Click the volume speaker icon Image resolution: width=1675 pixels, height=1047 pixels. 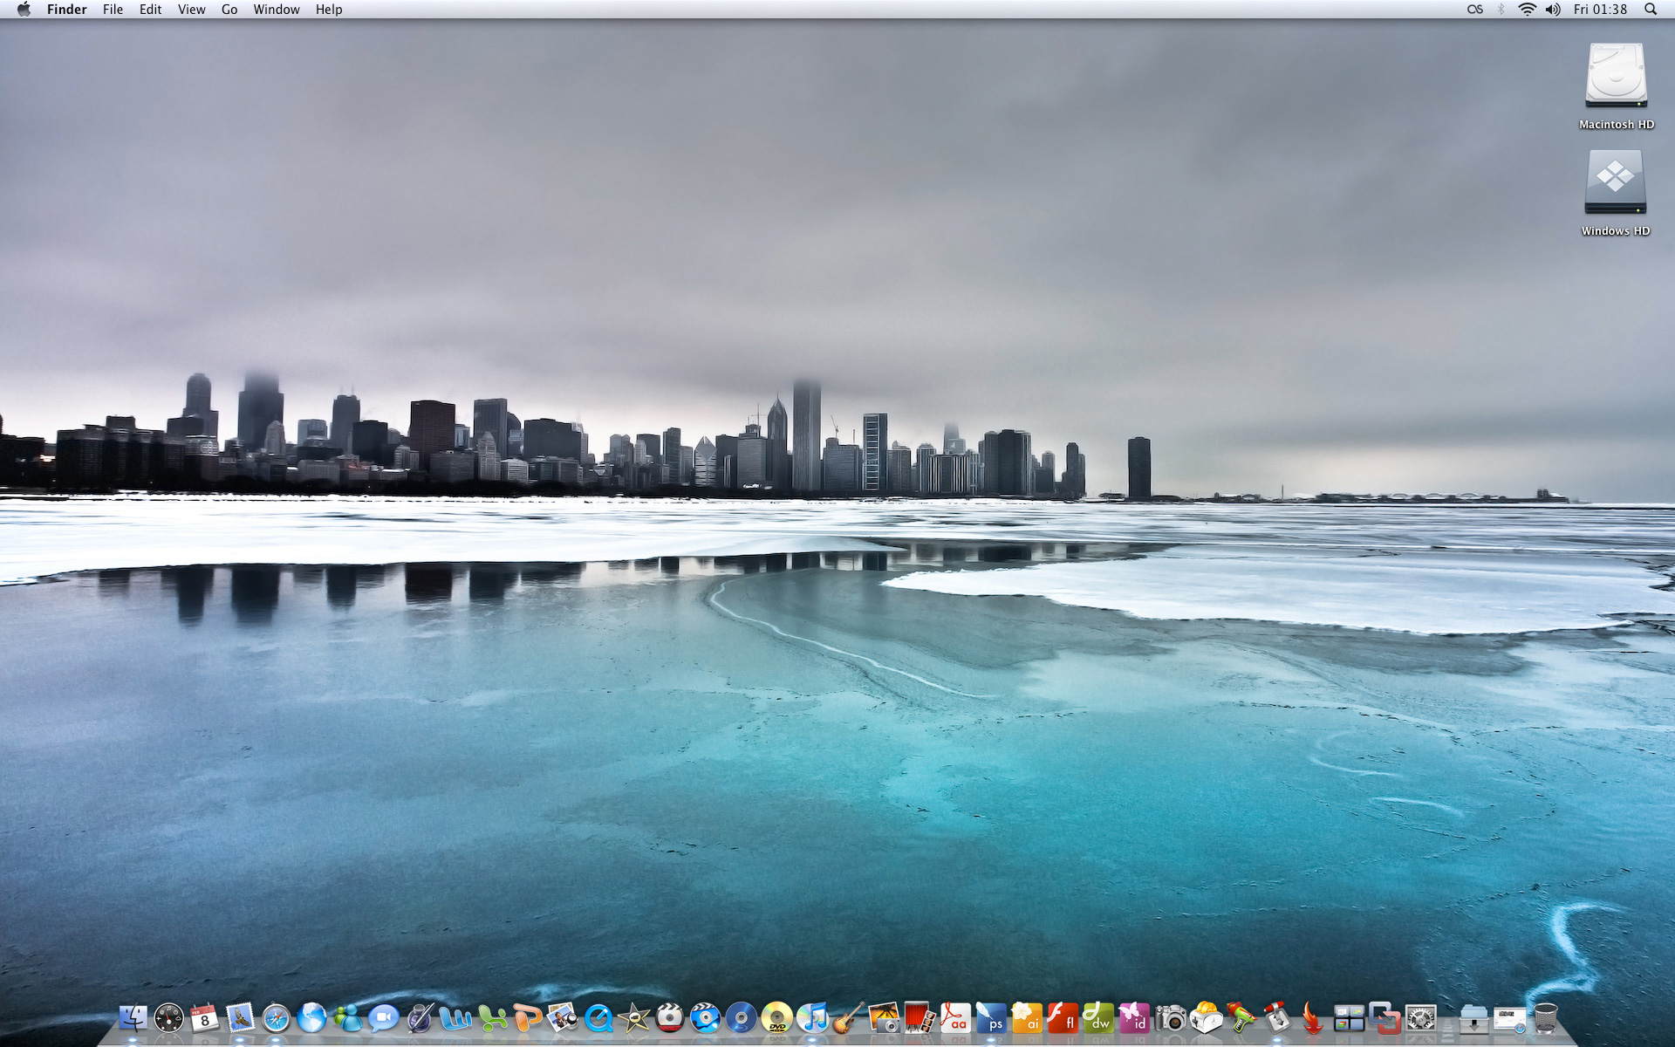[1553, 10]
